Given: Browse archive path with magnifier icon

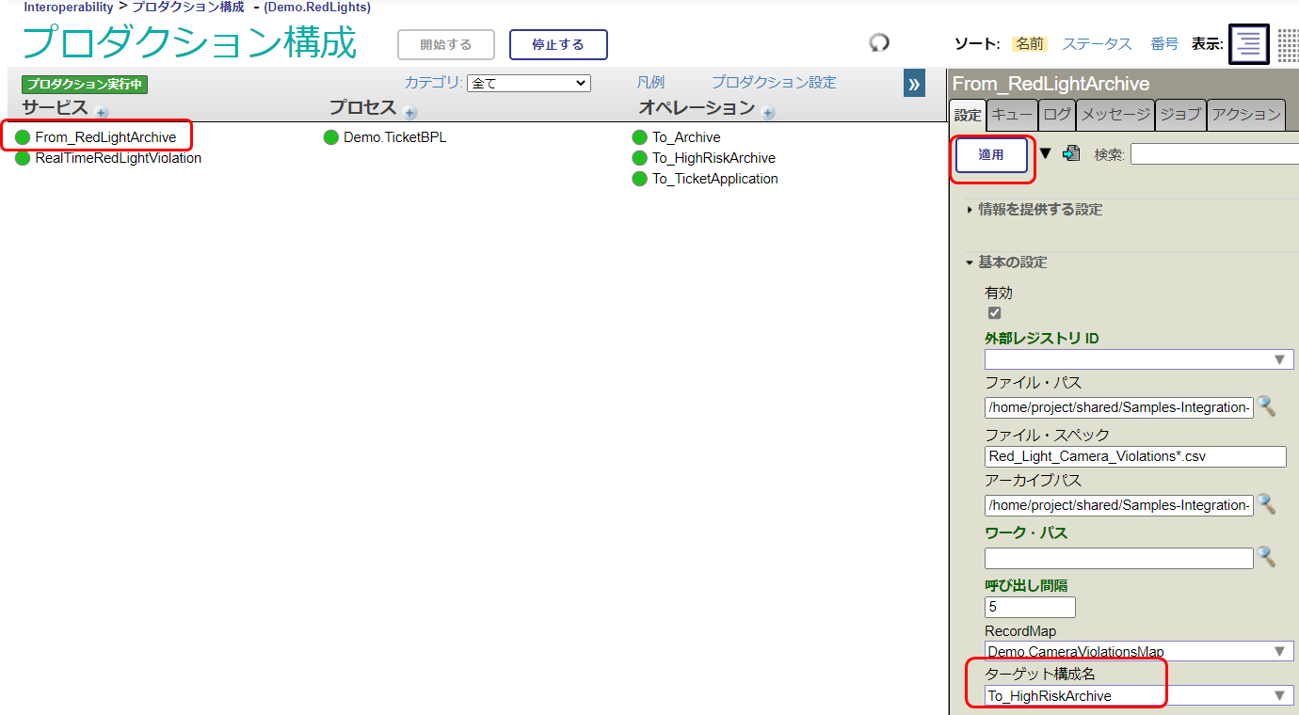Looking at the screenshot, I should 1267,504.
